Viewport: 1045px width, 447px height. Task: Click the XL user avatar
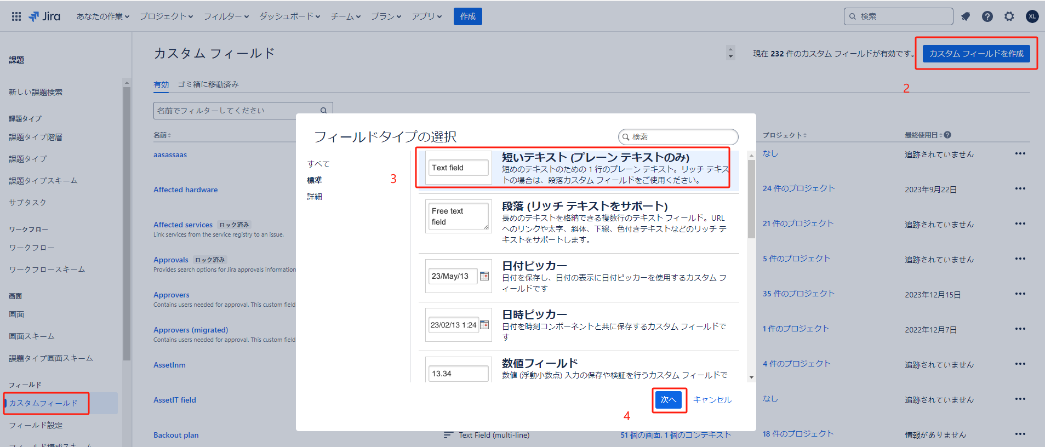(x=1032, y=16)
